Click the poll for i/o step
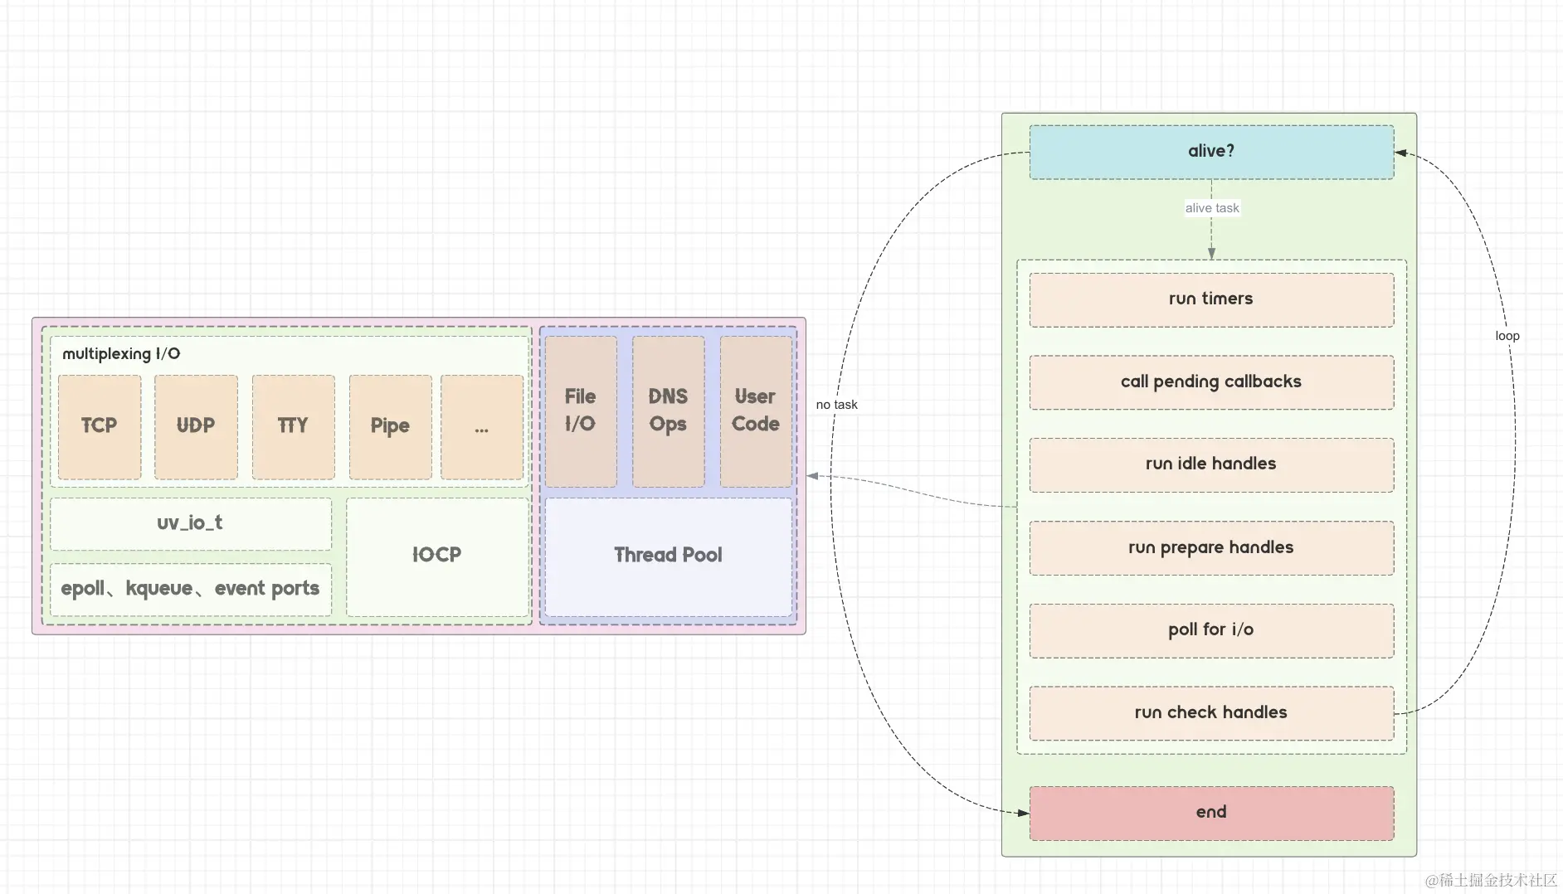This screenshot has width=1563, height=894. [x=1211, y=630]
